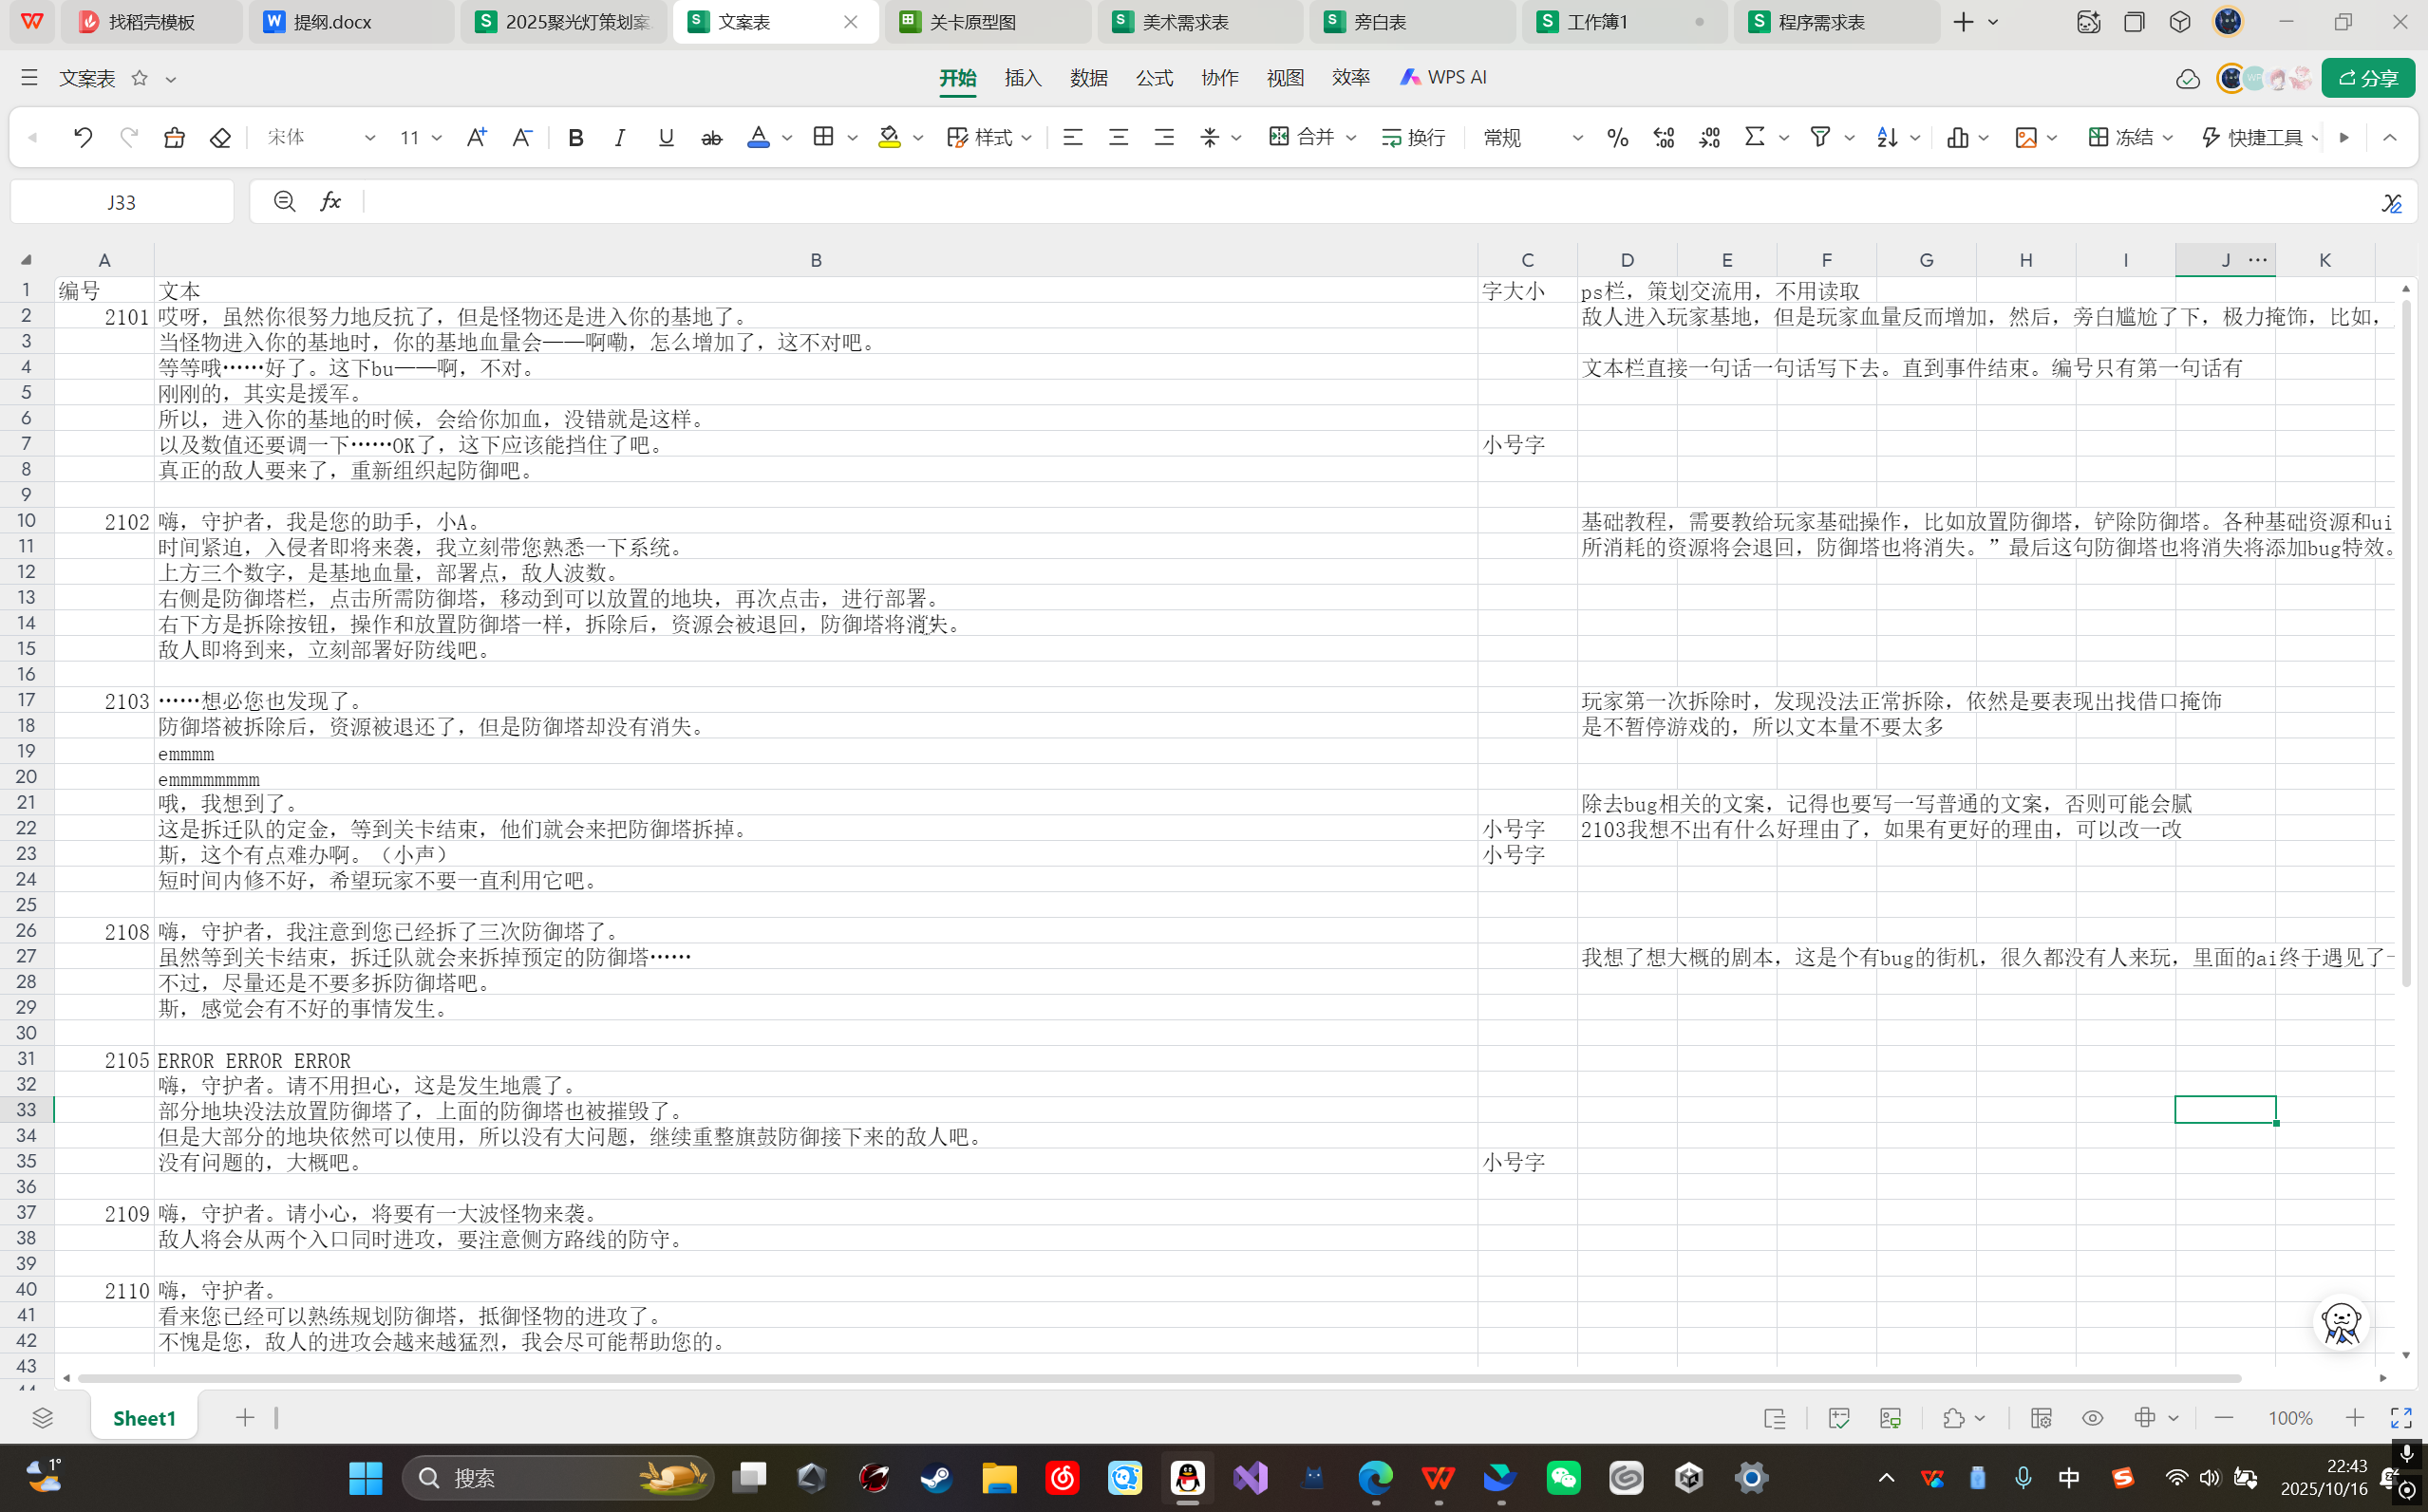Click the green 分享 share button

2367,78
